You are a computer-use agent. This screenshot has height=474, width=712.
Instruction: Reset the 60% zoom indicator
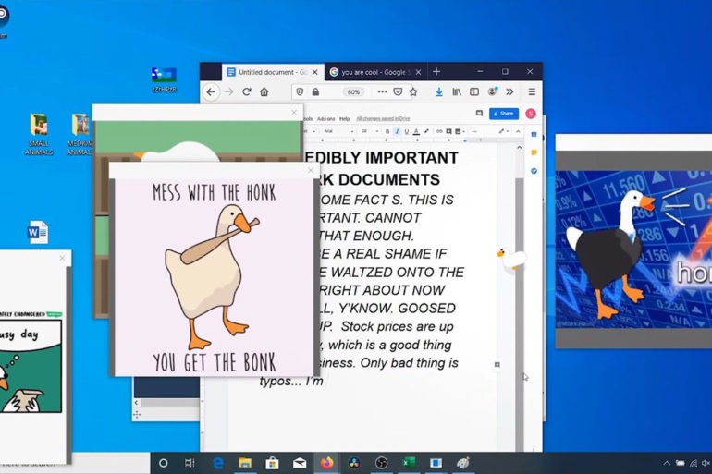(353, 92)
